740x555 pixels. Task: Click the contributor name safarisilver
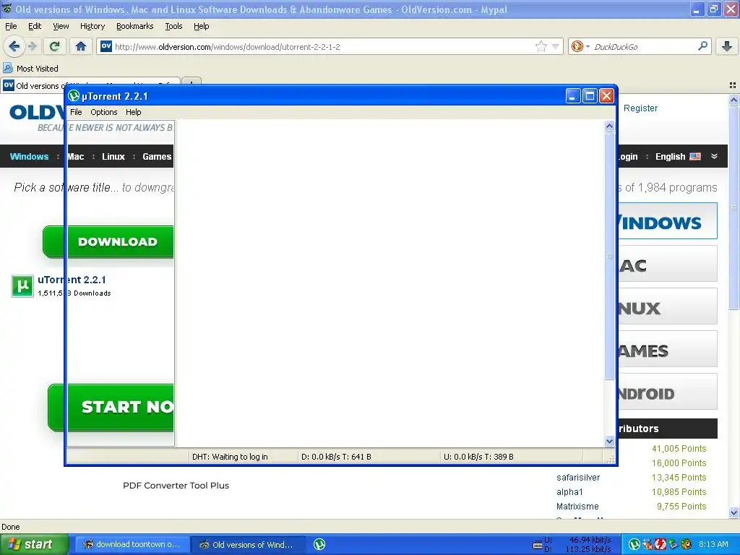[578, 478]
